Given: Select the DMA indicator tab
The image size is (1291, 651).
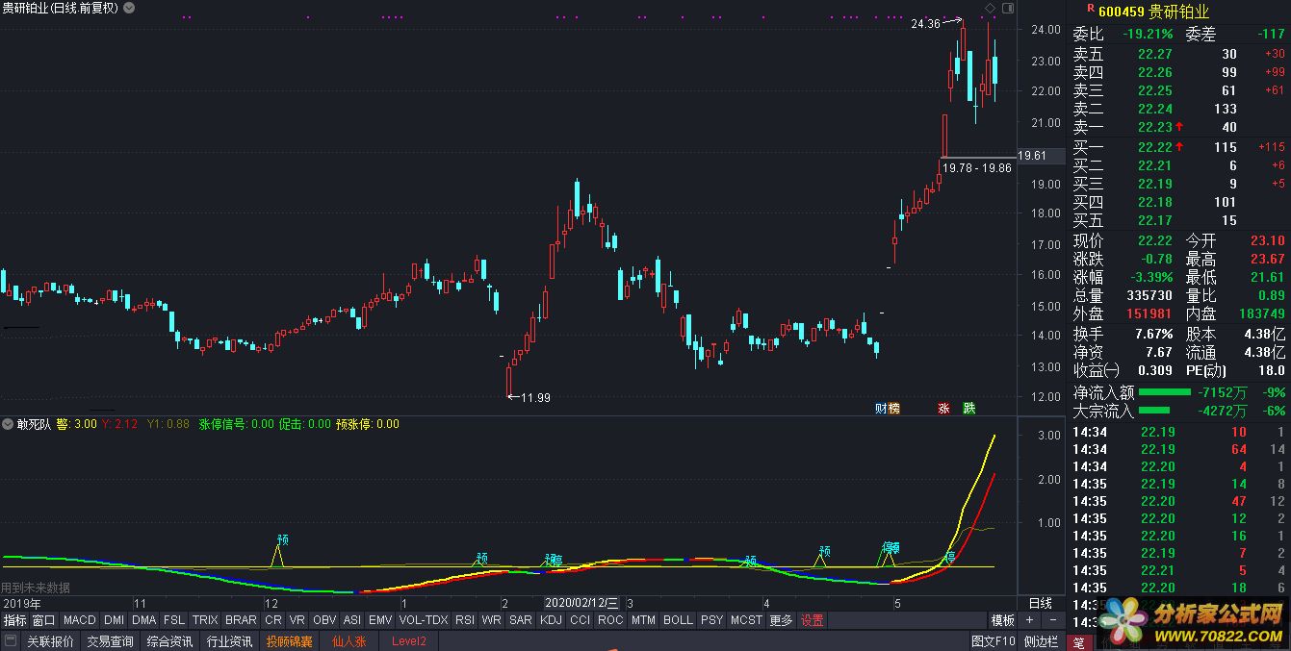Looking at the screenshot, I should [144, 620].
